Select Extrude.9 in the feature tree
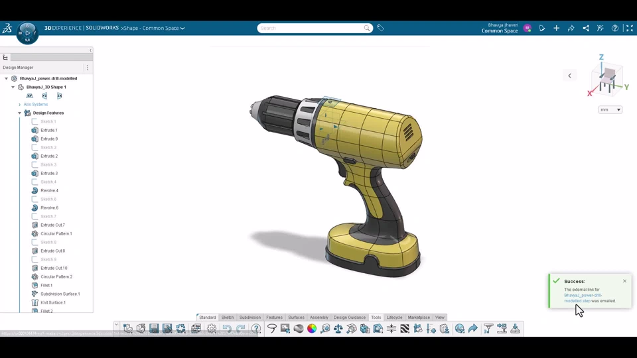637x358 pixels. click(48, 139)
